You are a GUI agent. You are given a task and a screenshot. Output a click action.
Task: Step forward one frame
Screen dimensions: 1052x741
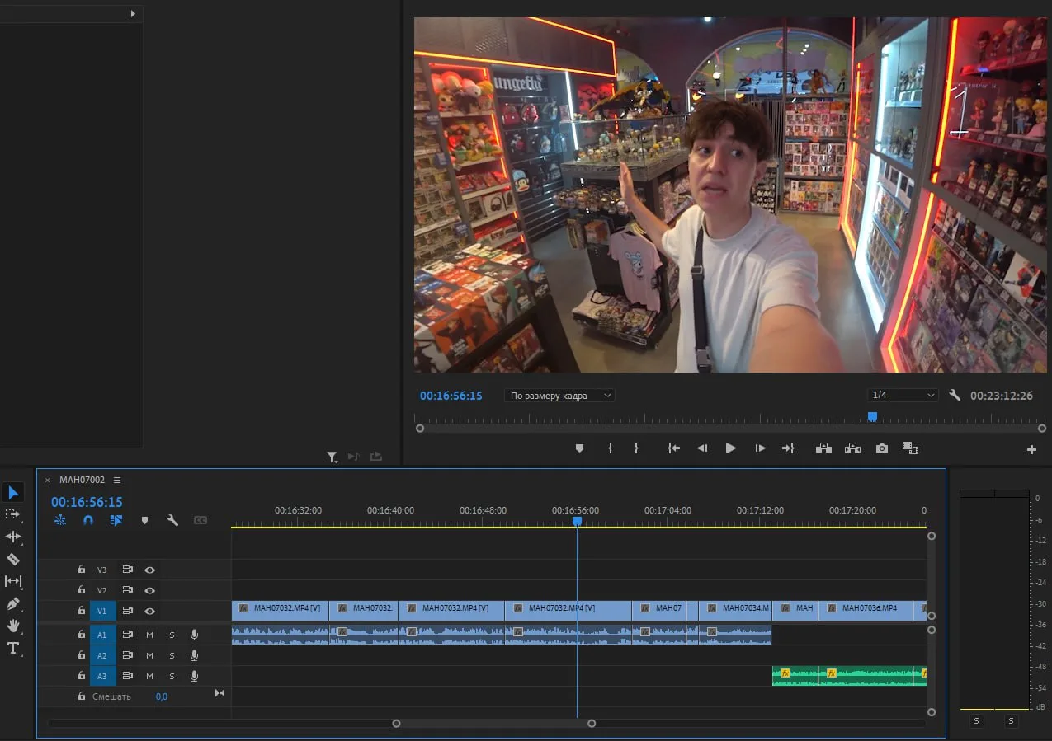760,448
